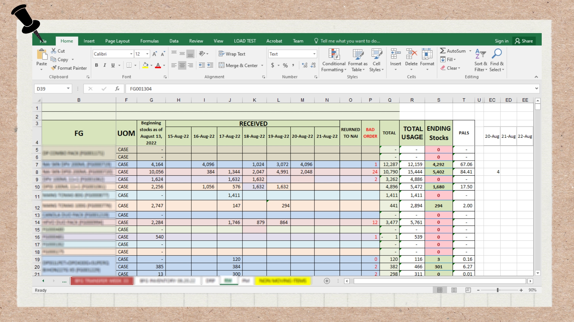Image resolution: width=574 pixels, height=322 pixels.
Task: Open the Formulas ribbon tab
Action: [149, 41]
